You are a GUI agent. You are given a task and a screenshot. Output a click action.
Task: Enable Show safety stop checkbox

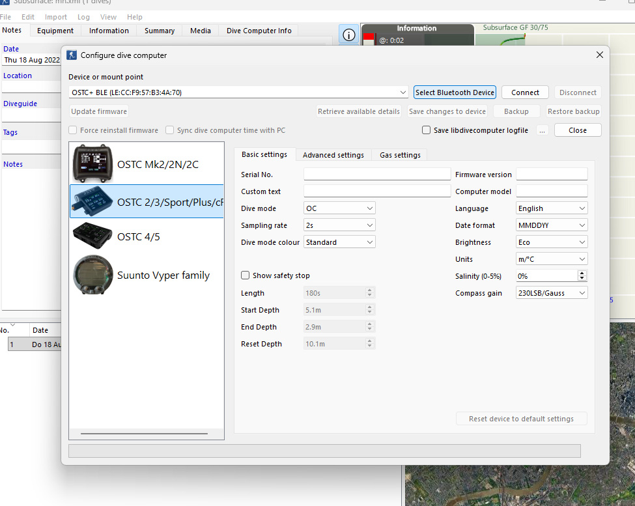[x=245, y=275]
